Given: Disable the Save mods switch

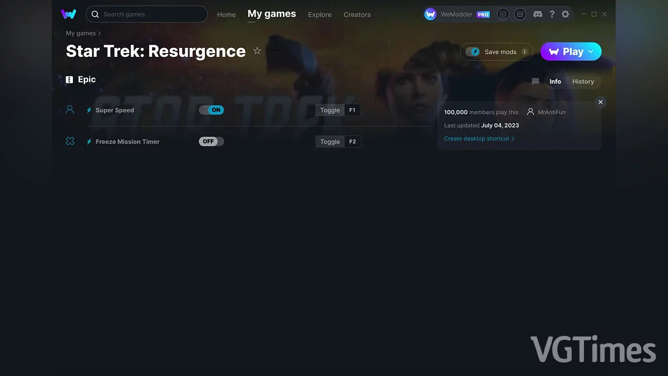Looking at the screenshot, I should click(474, 51).
